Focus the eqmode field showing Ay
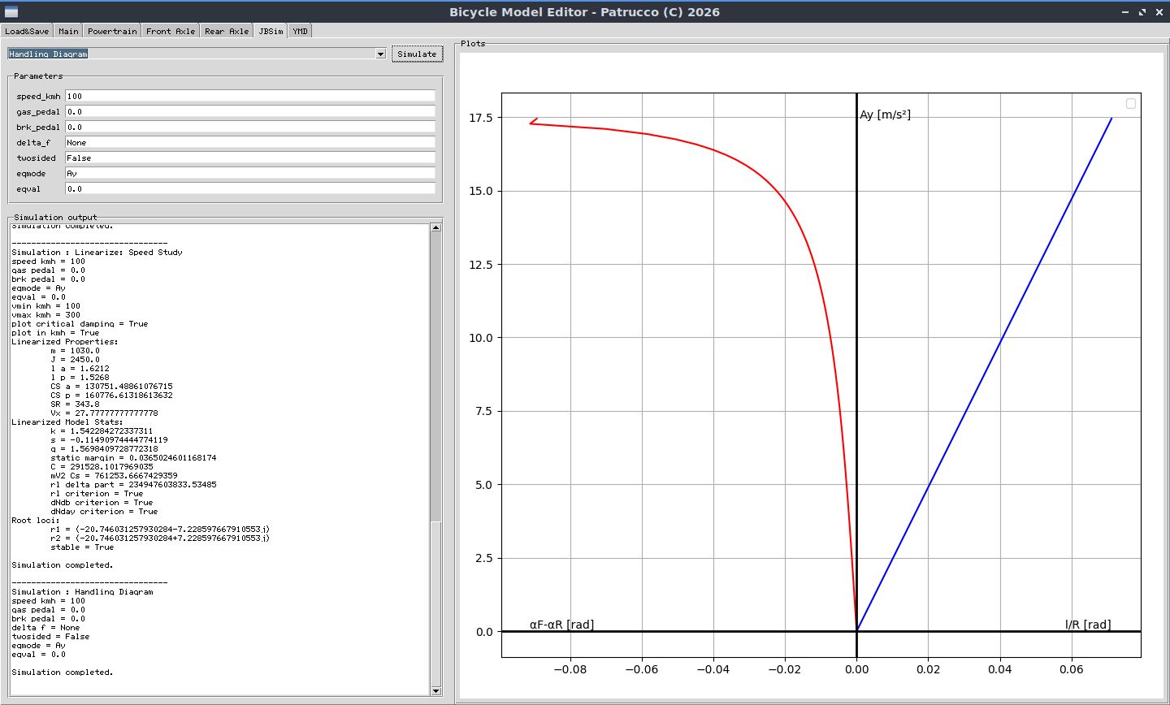The image size is (1170, 705). click(250, 173)
